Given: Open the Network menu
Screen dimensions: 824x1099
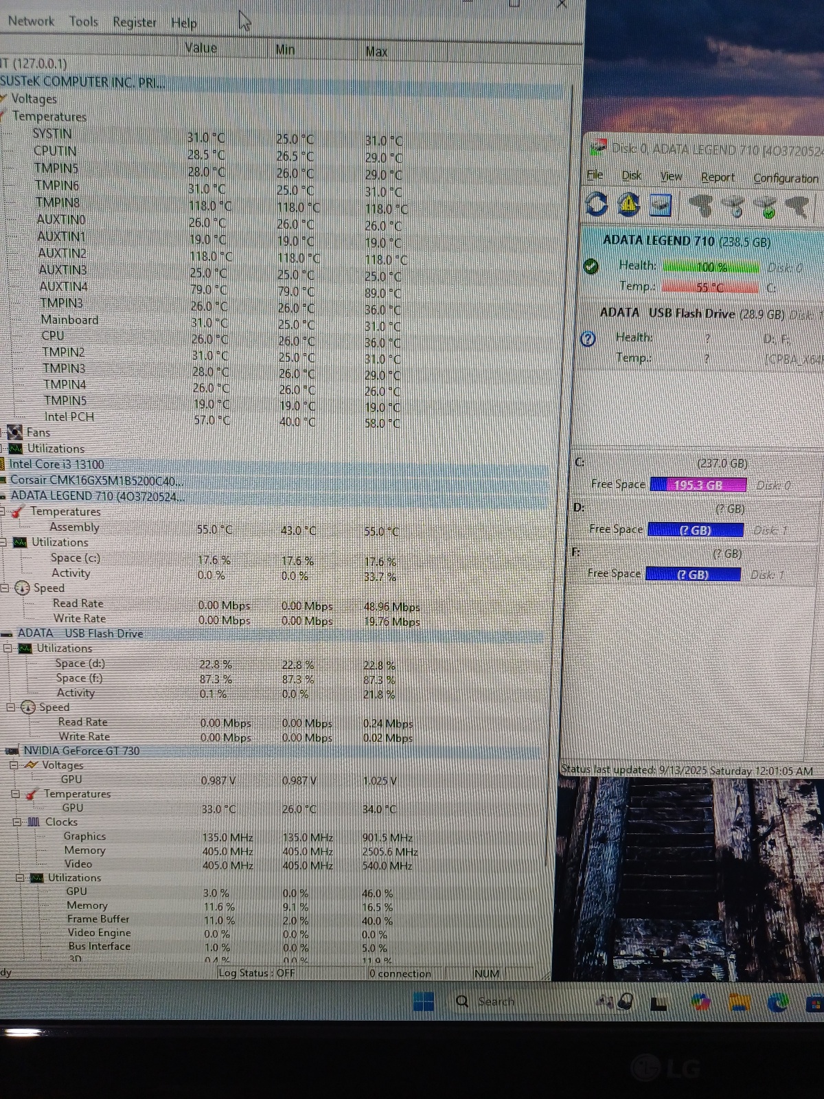Looking at the screenshot, I should pyautogui.click(x=31, y=21).
